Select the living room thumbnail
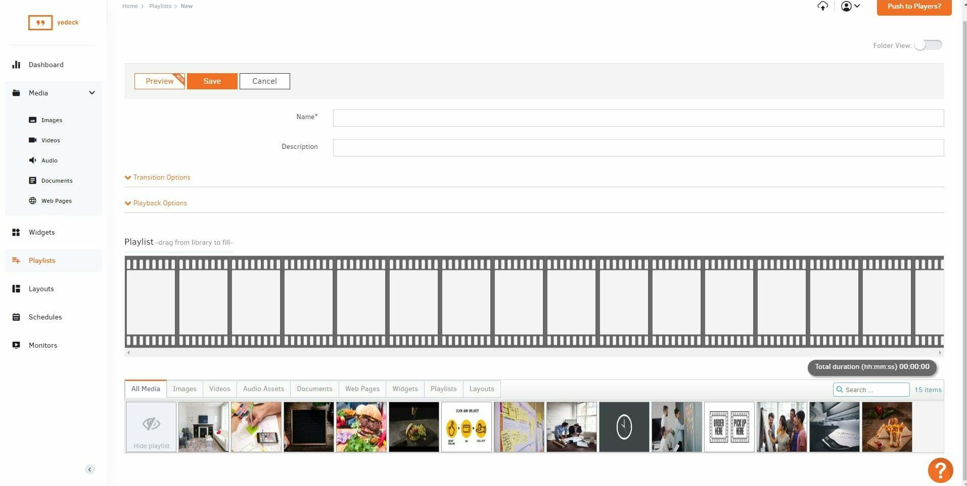 tap(204, 427)
